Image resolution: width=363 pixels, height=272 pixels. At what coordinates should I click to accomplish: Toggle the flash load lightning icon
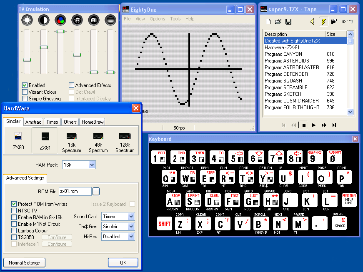[x=323, y=22]
